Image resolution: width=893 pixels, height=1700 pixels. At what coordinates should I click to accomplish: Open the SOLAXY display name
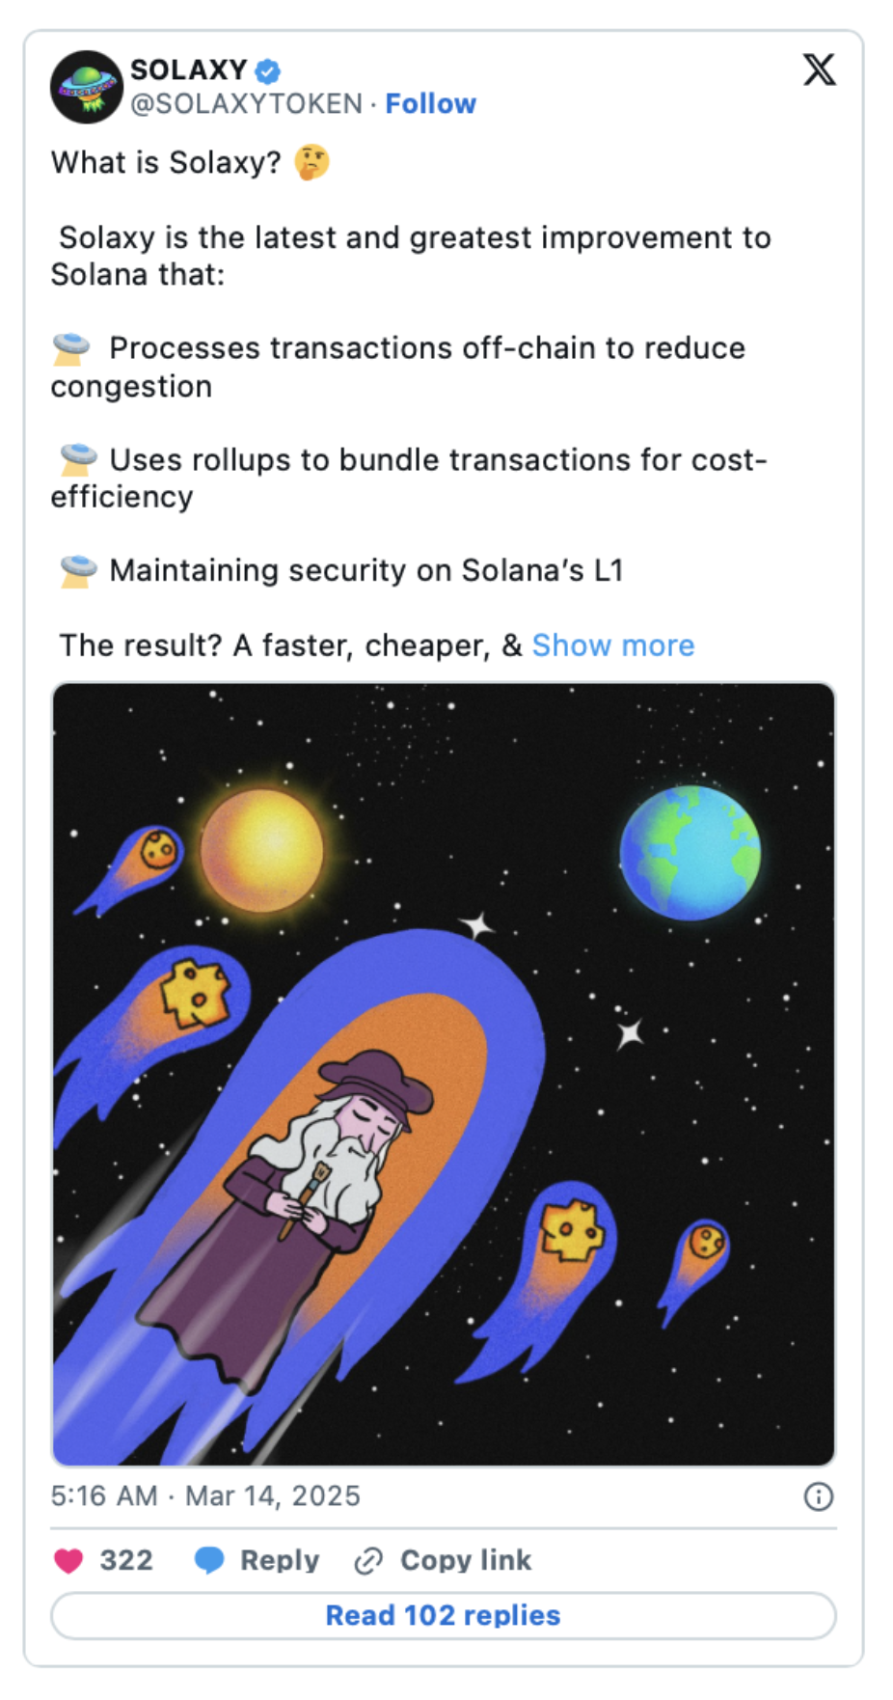click(189, 70)
